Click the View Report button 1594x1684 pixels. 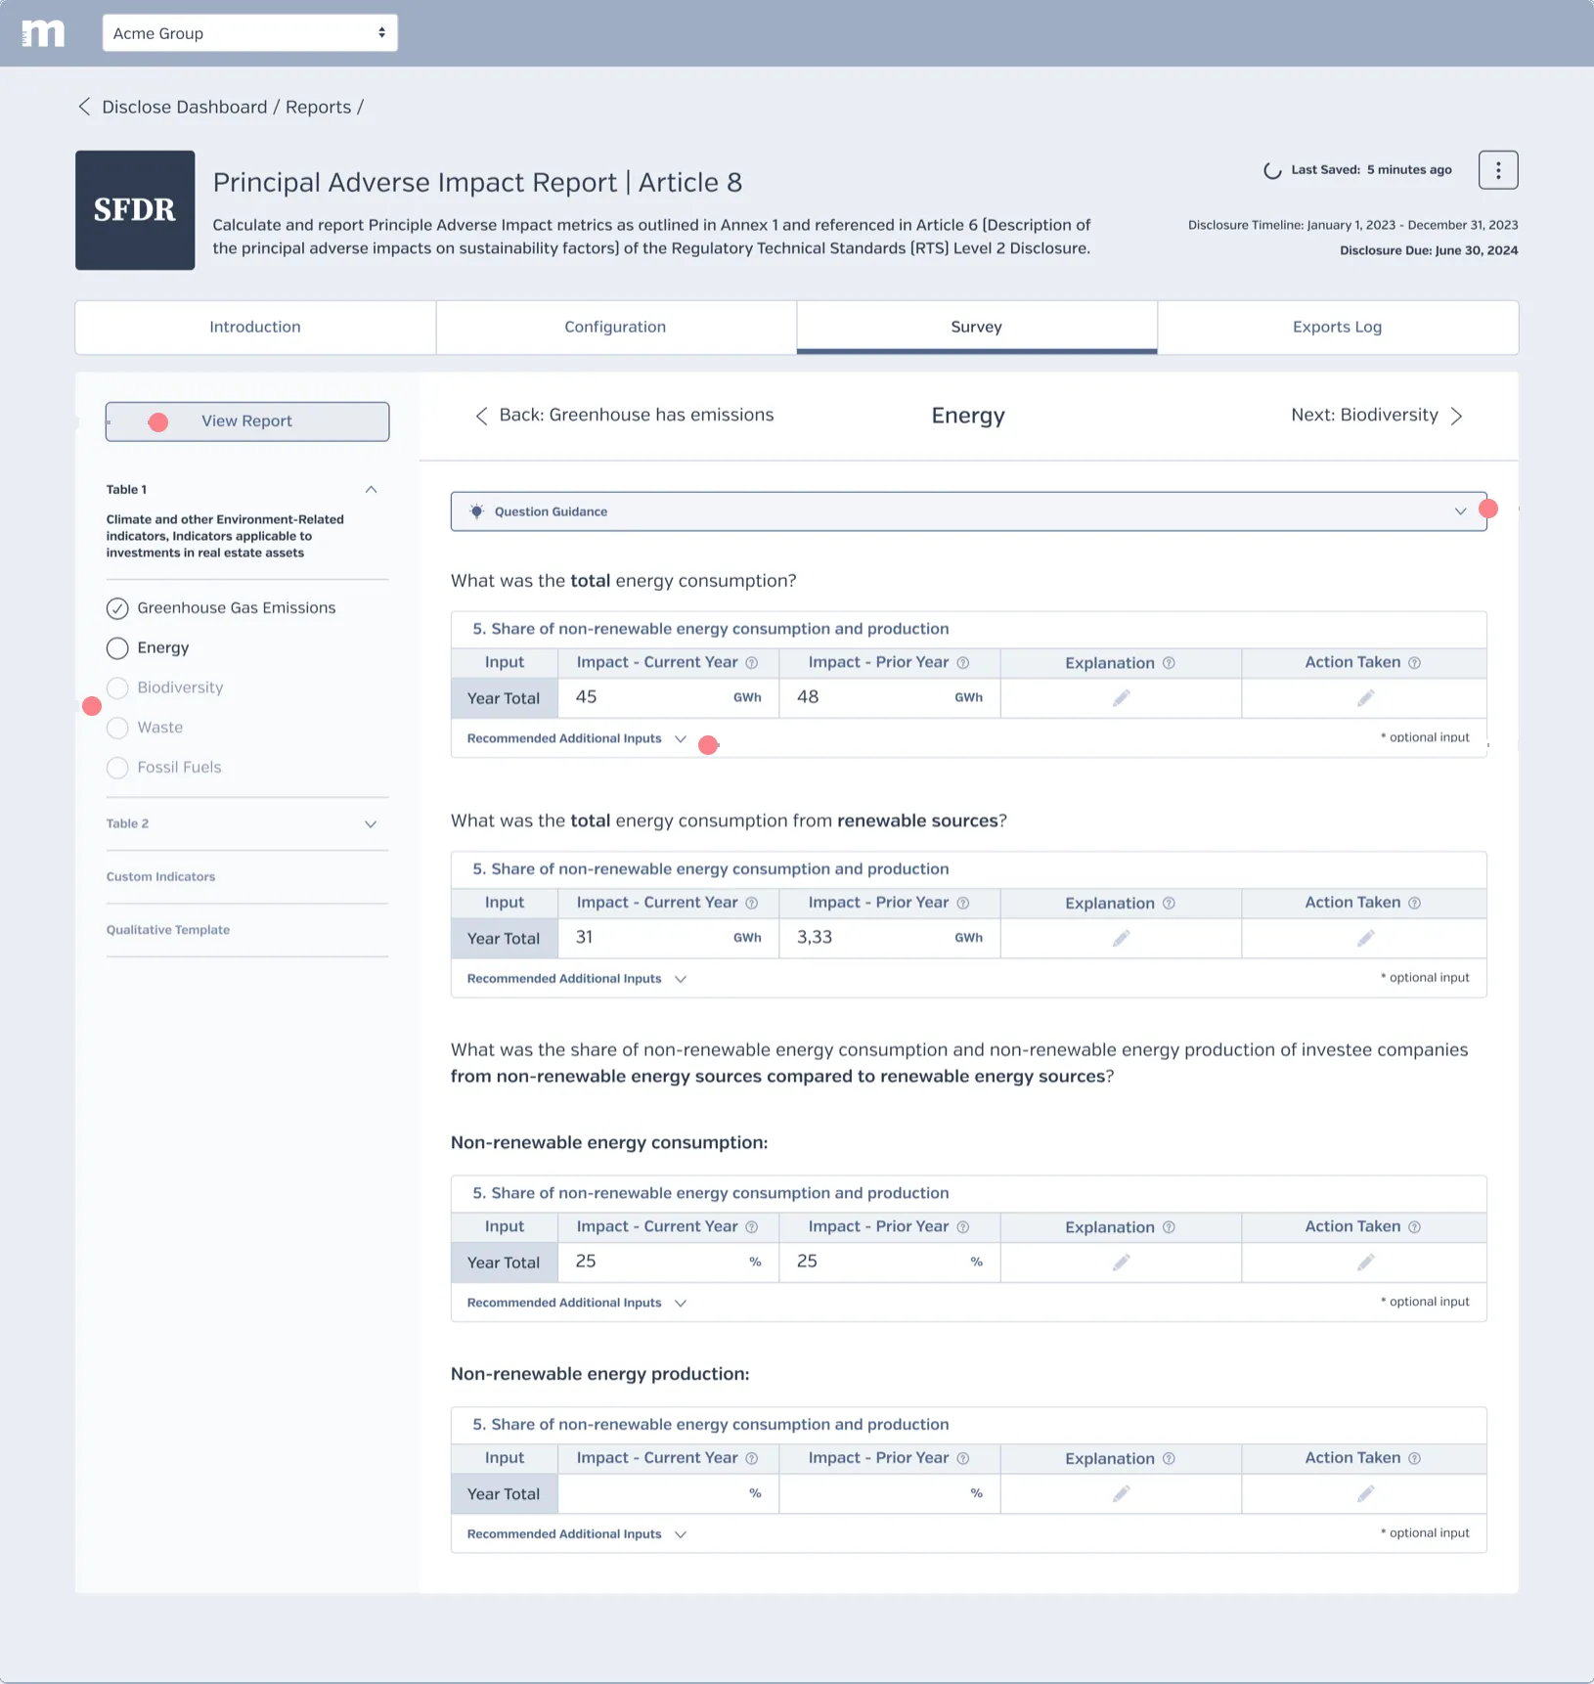coord(247,421)
